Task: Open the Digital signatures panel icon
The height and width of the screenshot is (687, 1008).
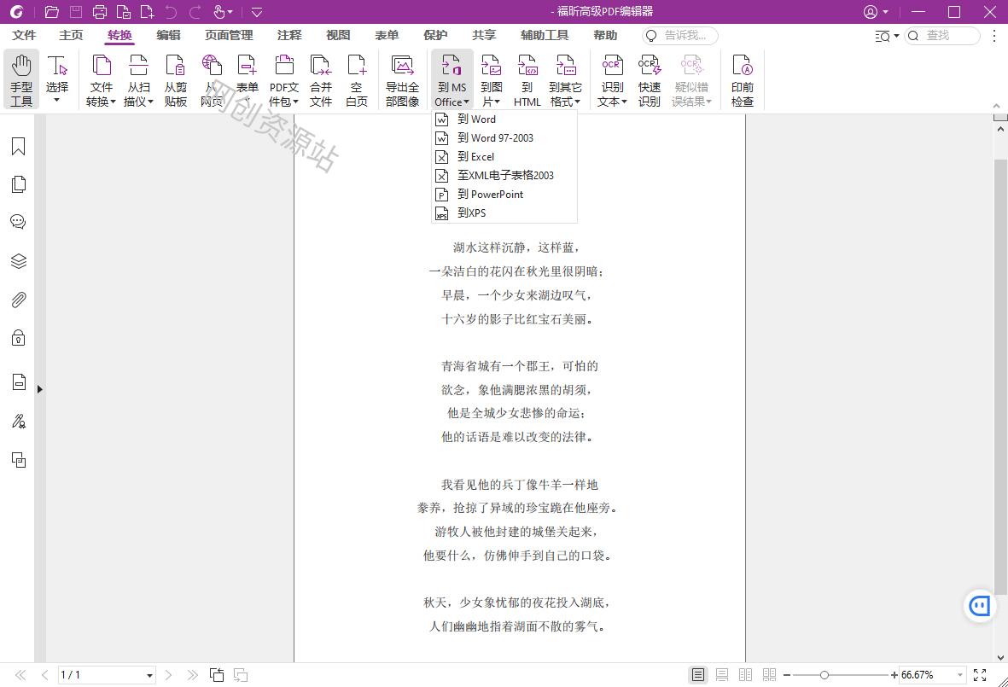Action: [19, 422]
